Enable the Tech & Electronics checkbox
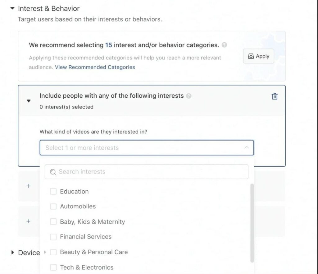This screenshot has height=274, width=318. click(53, 267)
